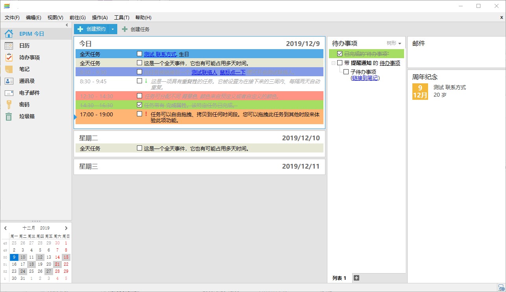Collapse the sidebar with the left chevron
The height and width of the screenshot is (292, 506).
[x=67, y=25]
